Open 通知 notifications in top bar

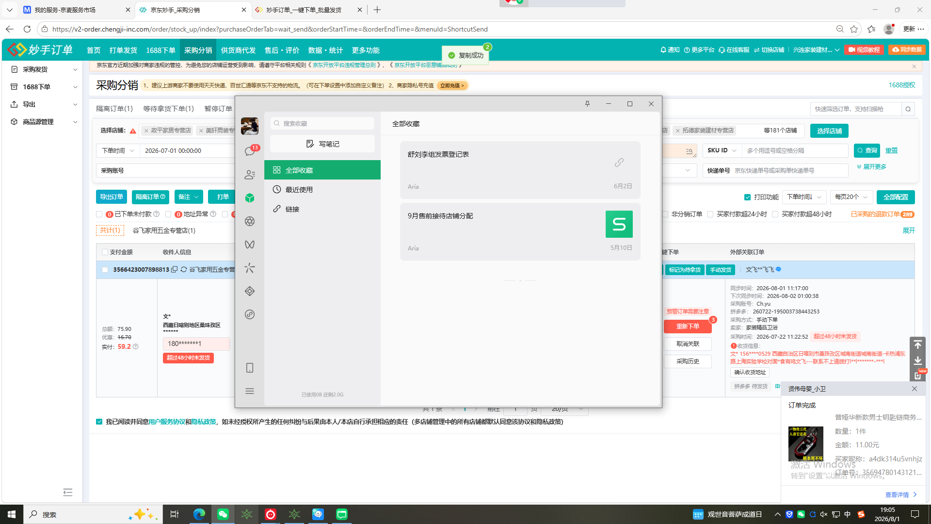coord(670,50)
